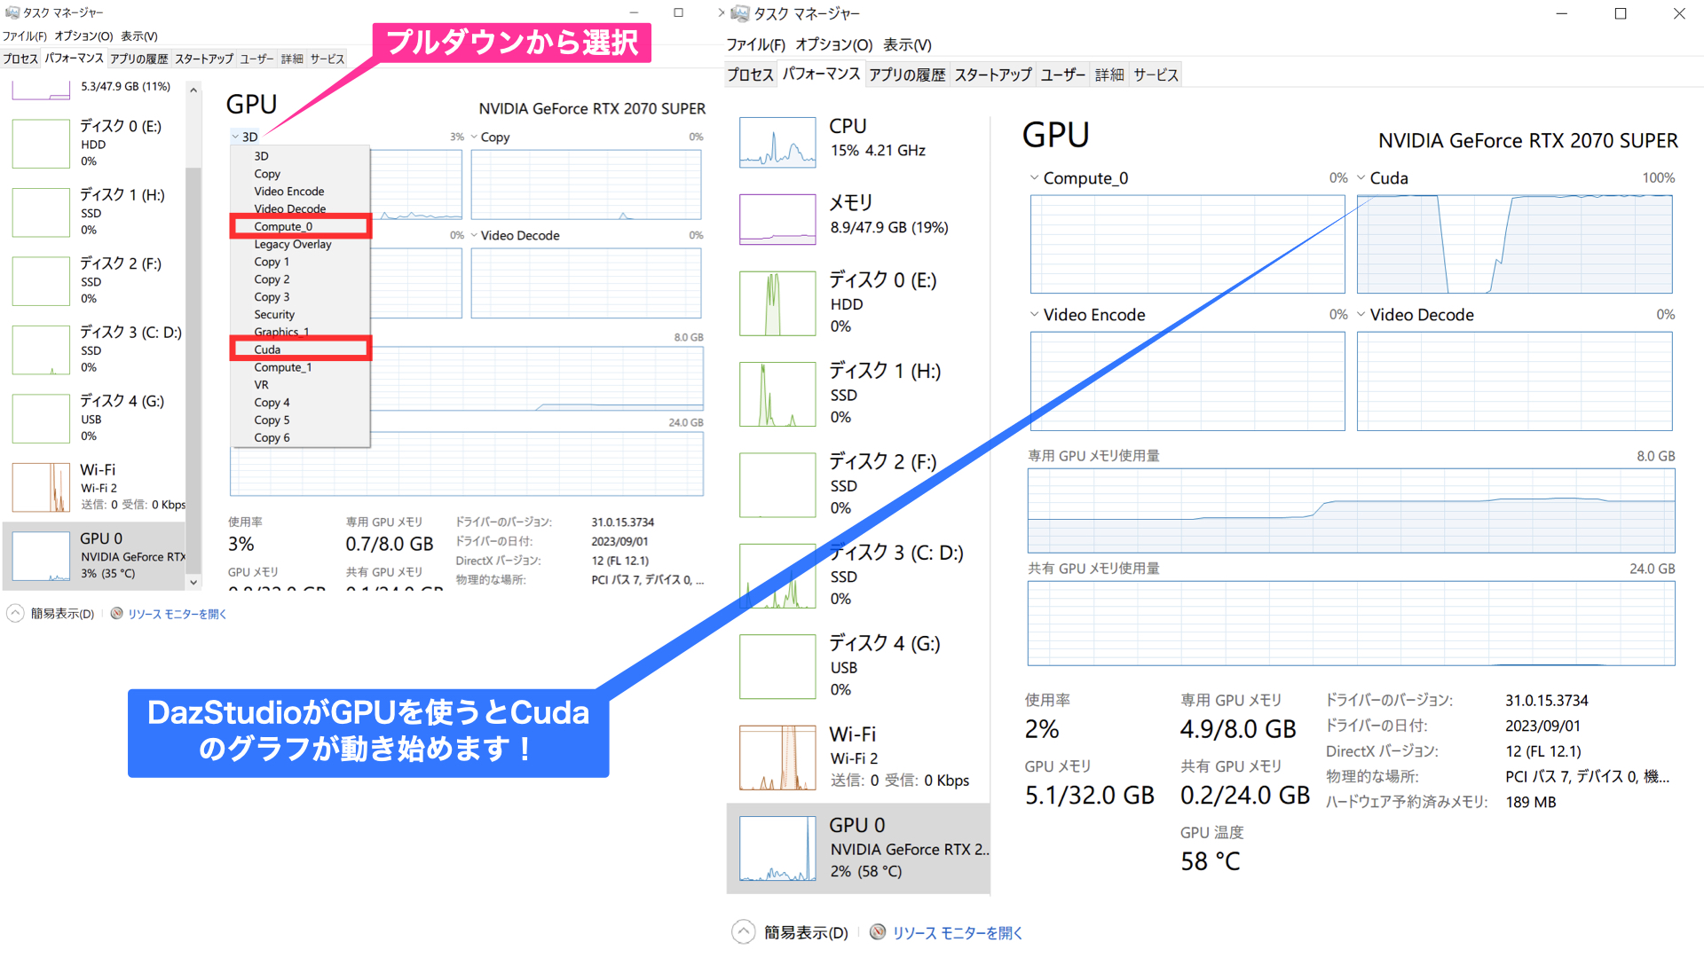Open Cuda engine dropdown in right window

tap(1383, 178)
